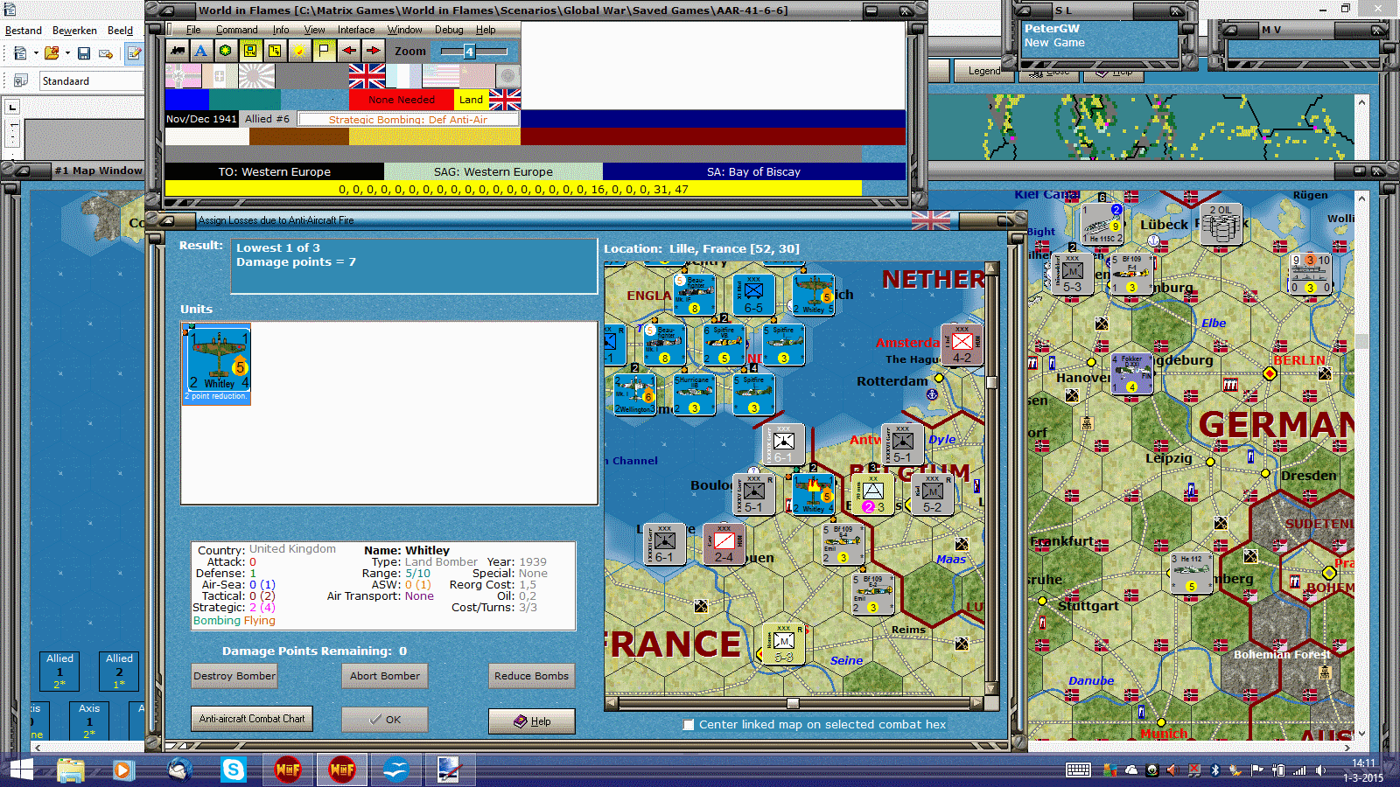Select the German flag in flag row
The width and height of the screenshot is (1400, 787).
(183, 76)
